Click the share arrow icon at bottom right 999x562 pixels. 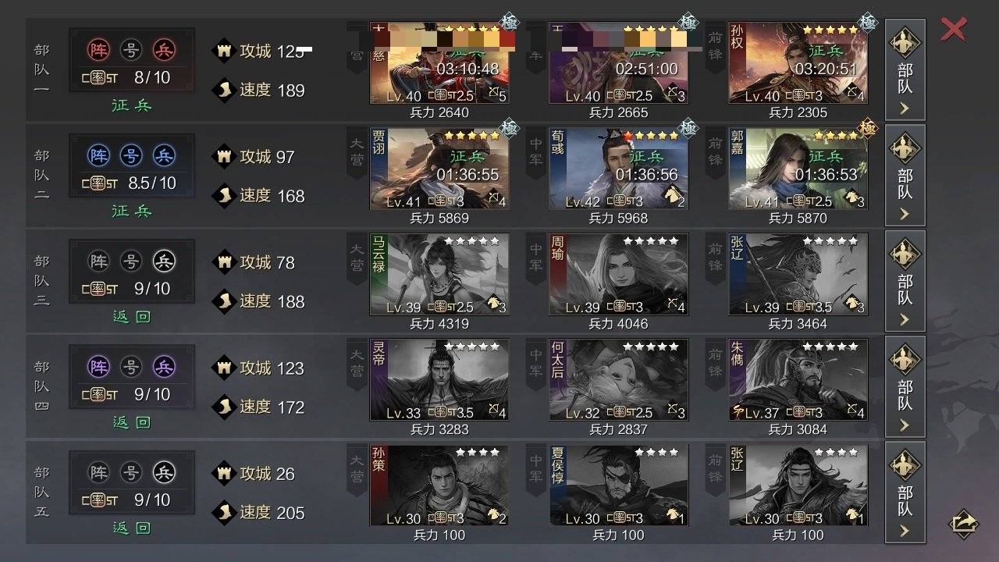pyautogui.click(x=964, y=523)
